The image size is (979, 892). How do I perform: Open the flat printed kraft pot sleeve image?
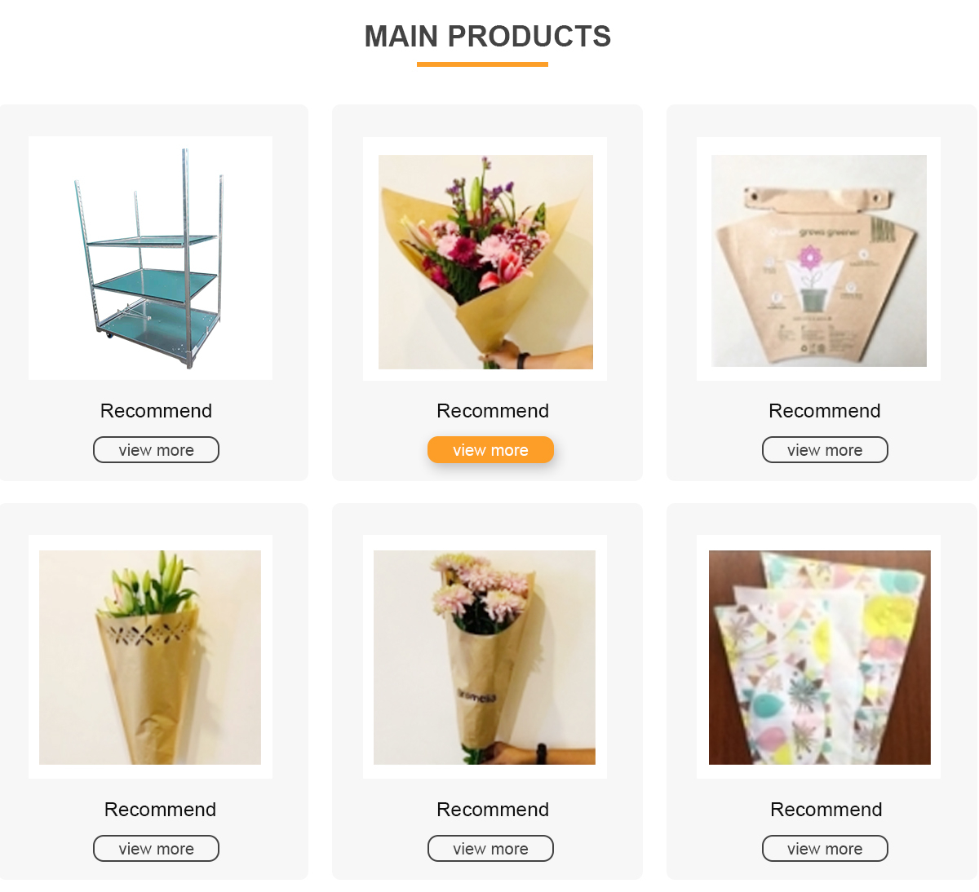[x=819, y=261]
